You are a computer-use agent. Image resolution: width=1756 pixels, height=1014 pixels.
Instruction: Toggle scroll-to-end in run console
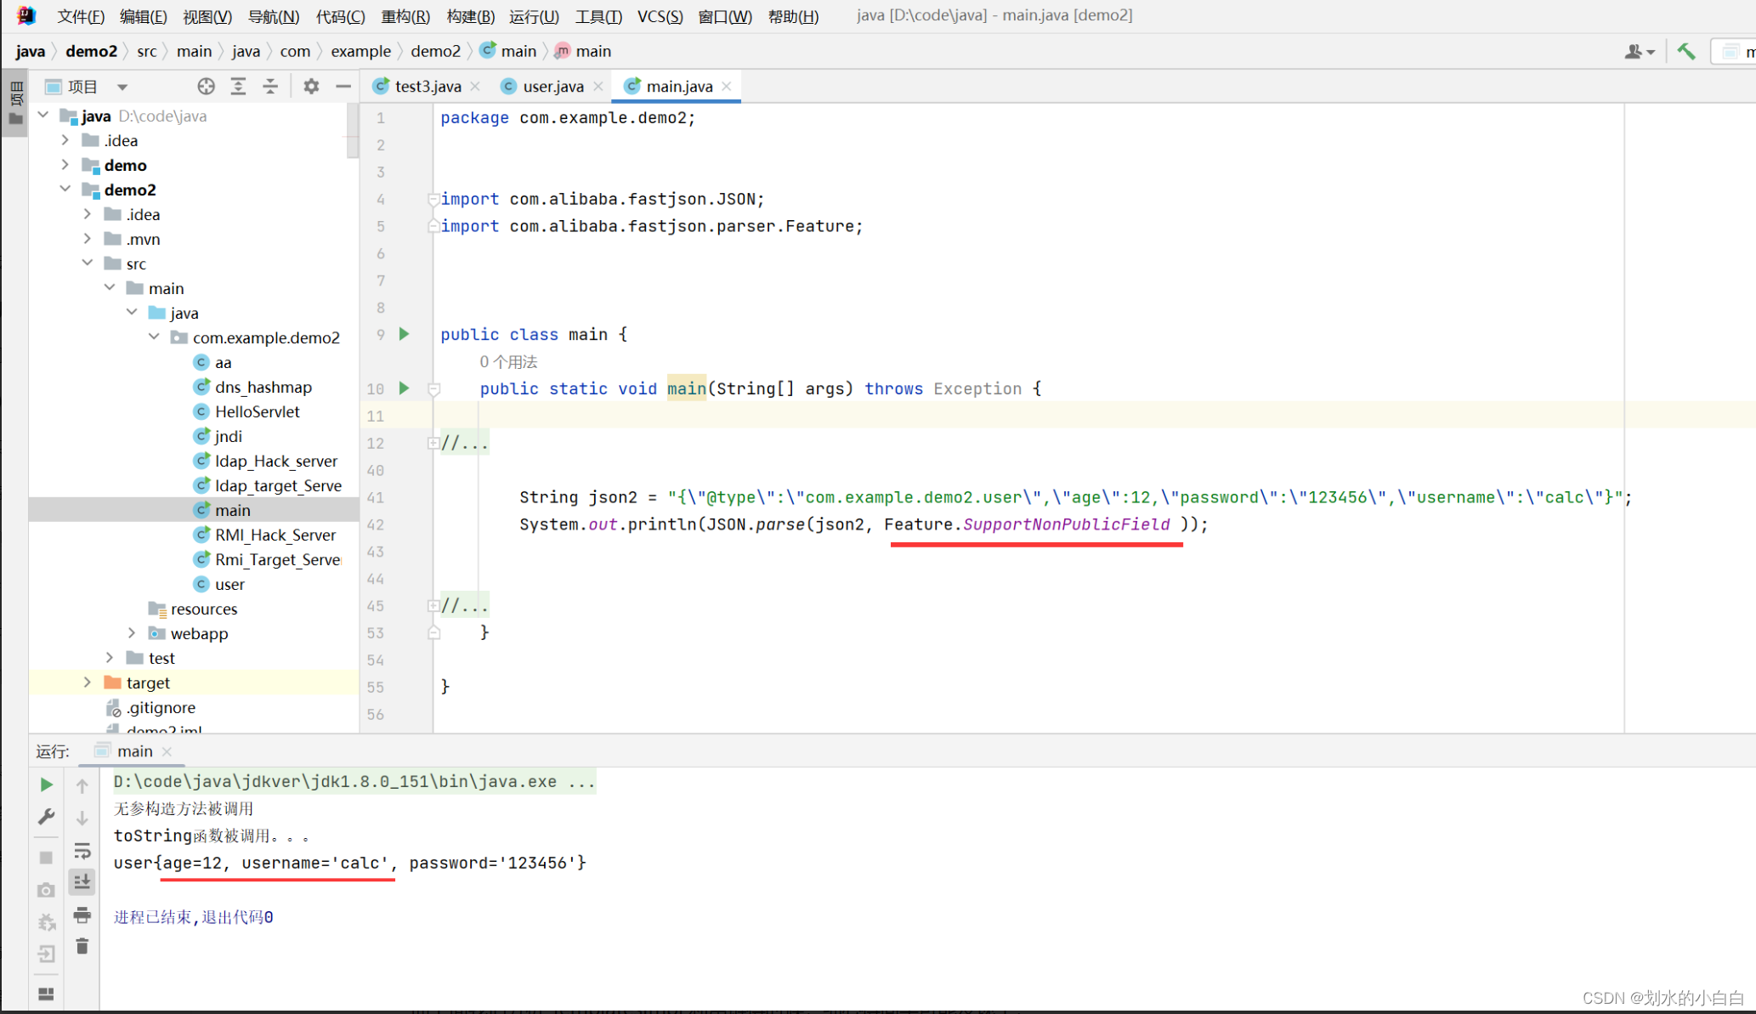[x=82, y=882]
